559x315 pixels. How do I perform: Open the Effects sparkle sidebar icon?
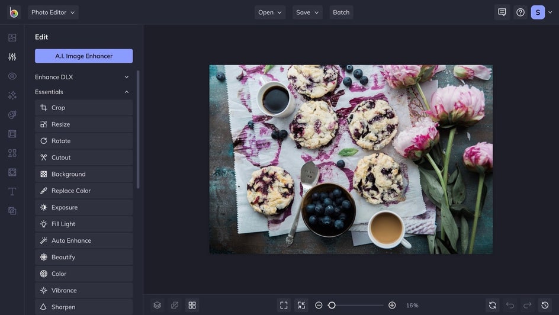(x=12, y=95)
